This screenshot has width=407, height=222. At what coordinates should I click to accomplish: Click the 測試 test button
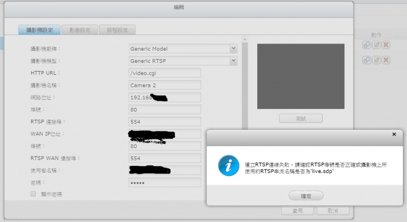301,118
